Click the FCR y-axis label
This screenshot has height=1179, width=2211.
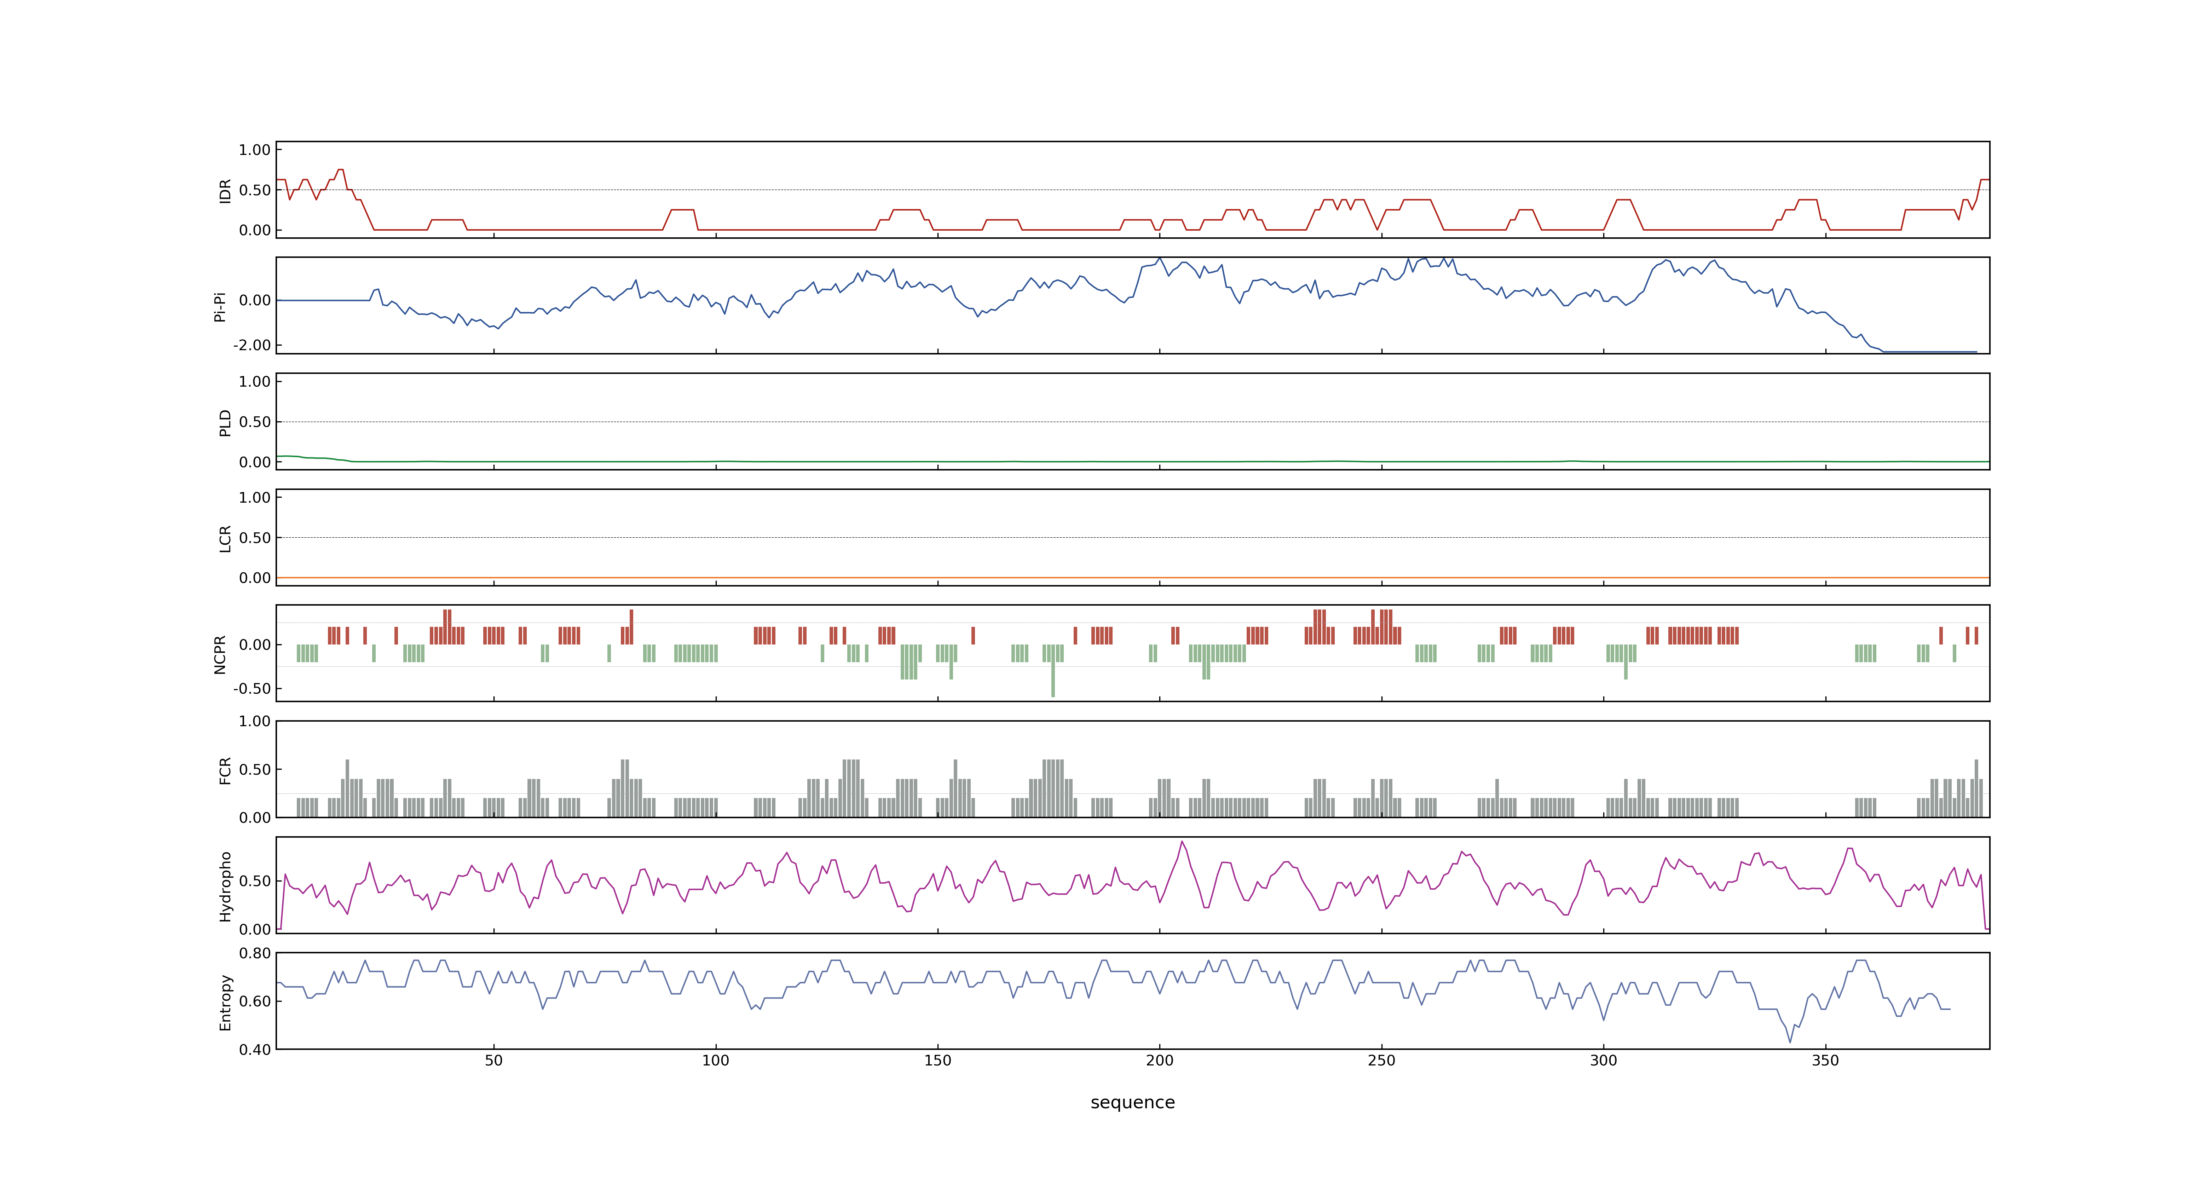pyautogui.click(x=226, y=770)
